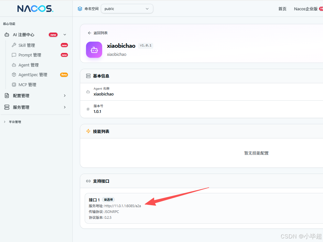Click the NACOS logo
Viewport: 323px width, 242px height.
(35, 9)
